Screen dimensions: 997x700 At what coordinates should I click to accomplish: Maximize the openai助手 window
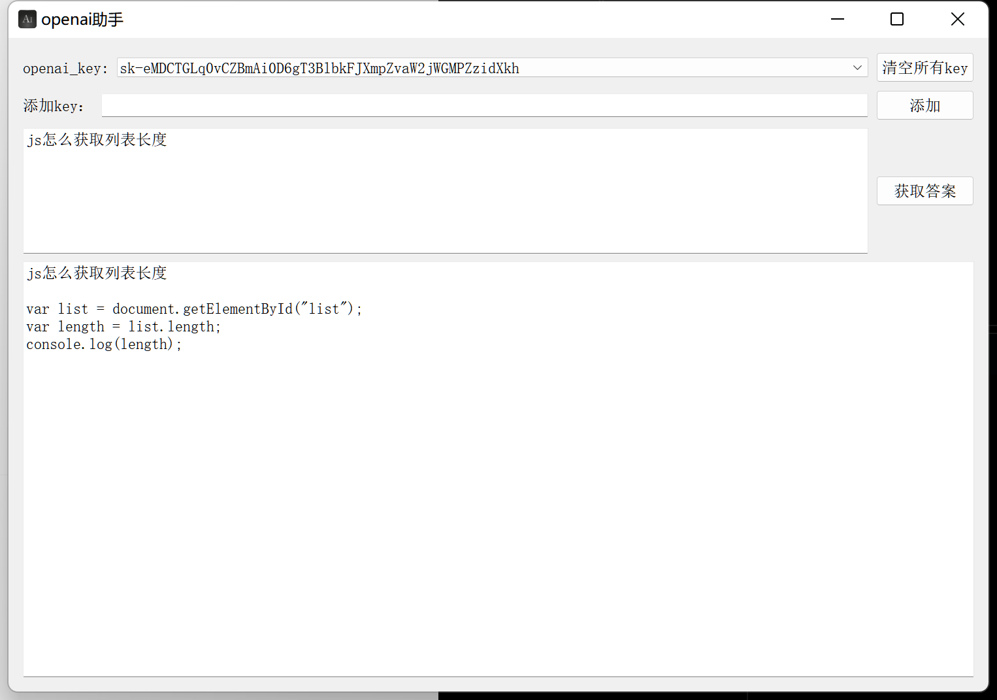point(897,20)
